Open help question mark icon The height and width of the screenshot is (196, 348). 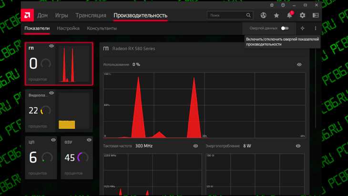click(x=283, y=5)
